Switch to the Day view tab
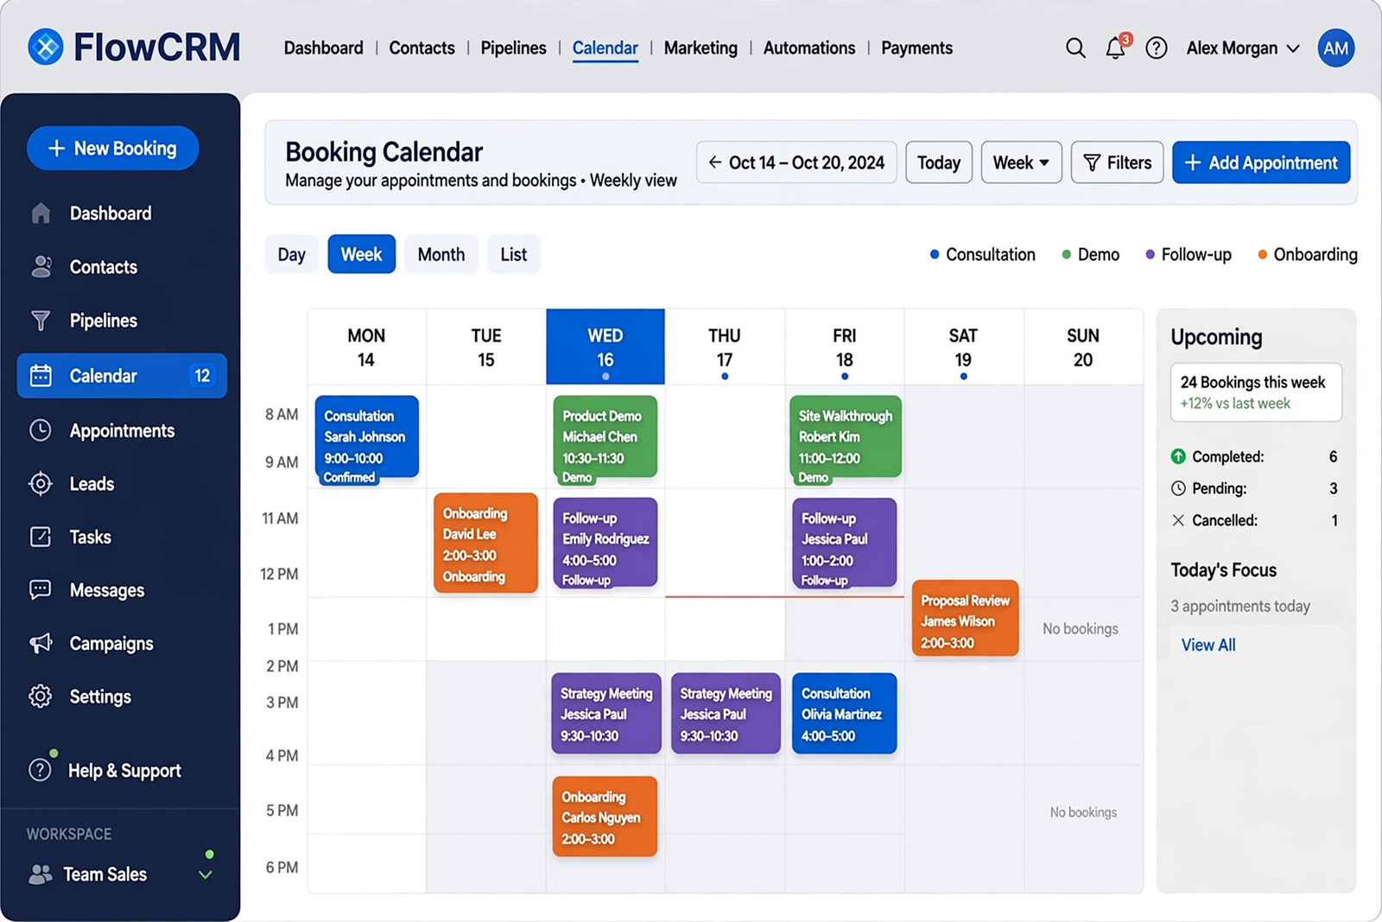The width and height of the screenshot is (1382, 922). point(291,254)
